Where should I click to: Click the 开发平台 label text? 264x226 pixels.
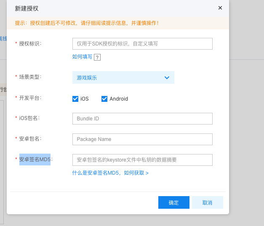pos(30,98)
